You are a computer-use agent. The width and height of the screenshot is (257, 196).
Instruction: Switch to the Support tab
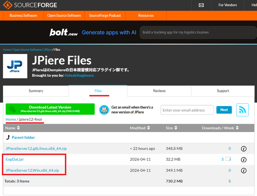(x=223, y=91)
